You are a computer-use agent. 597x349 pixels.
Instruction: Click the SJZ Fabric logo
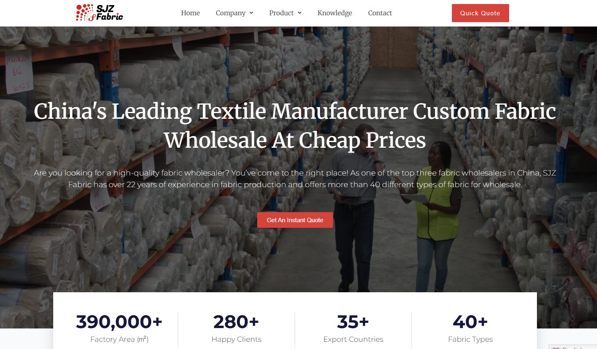[100, 12]
